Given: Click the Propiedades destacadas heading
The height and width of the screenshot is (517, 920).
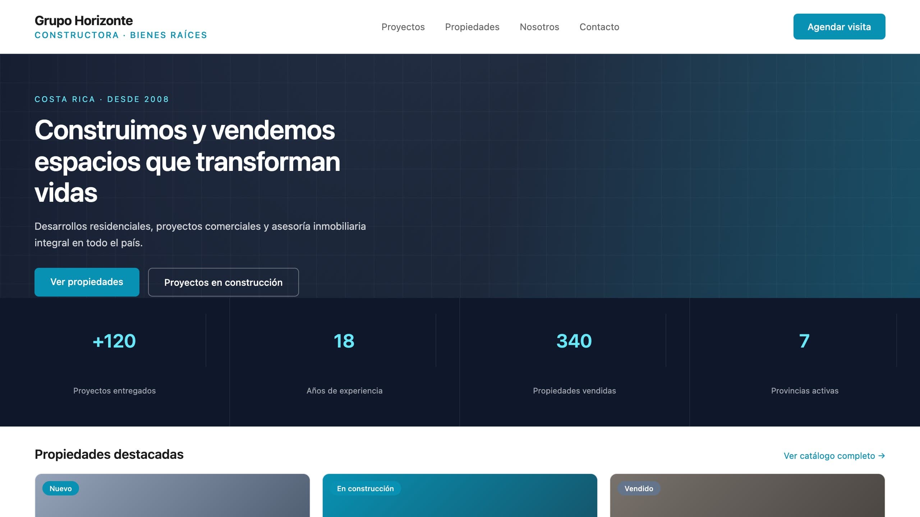Looking at the screenshot, I should click(109, 454).
